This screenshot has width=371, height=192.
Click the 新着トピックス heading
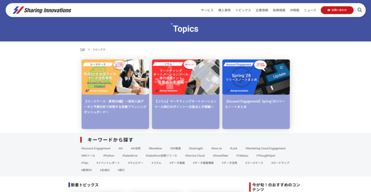(x=85, y=185)
